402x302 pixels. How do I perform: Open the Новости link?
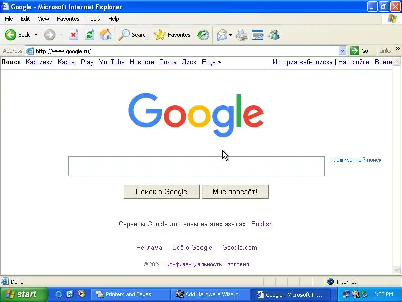tap(142, 62)
